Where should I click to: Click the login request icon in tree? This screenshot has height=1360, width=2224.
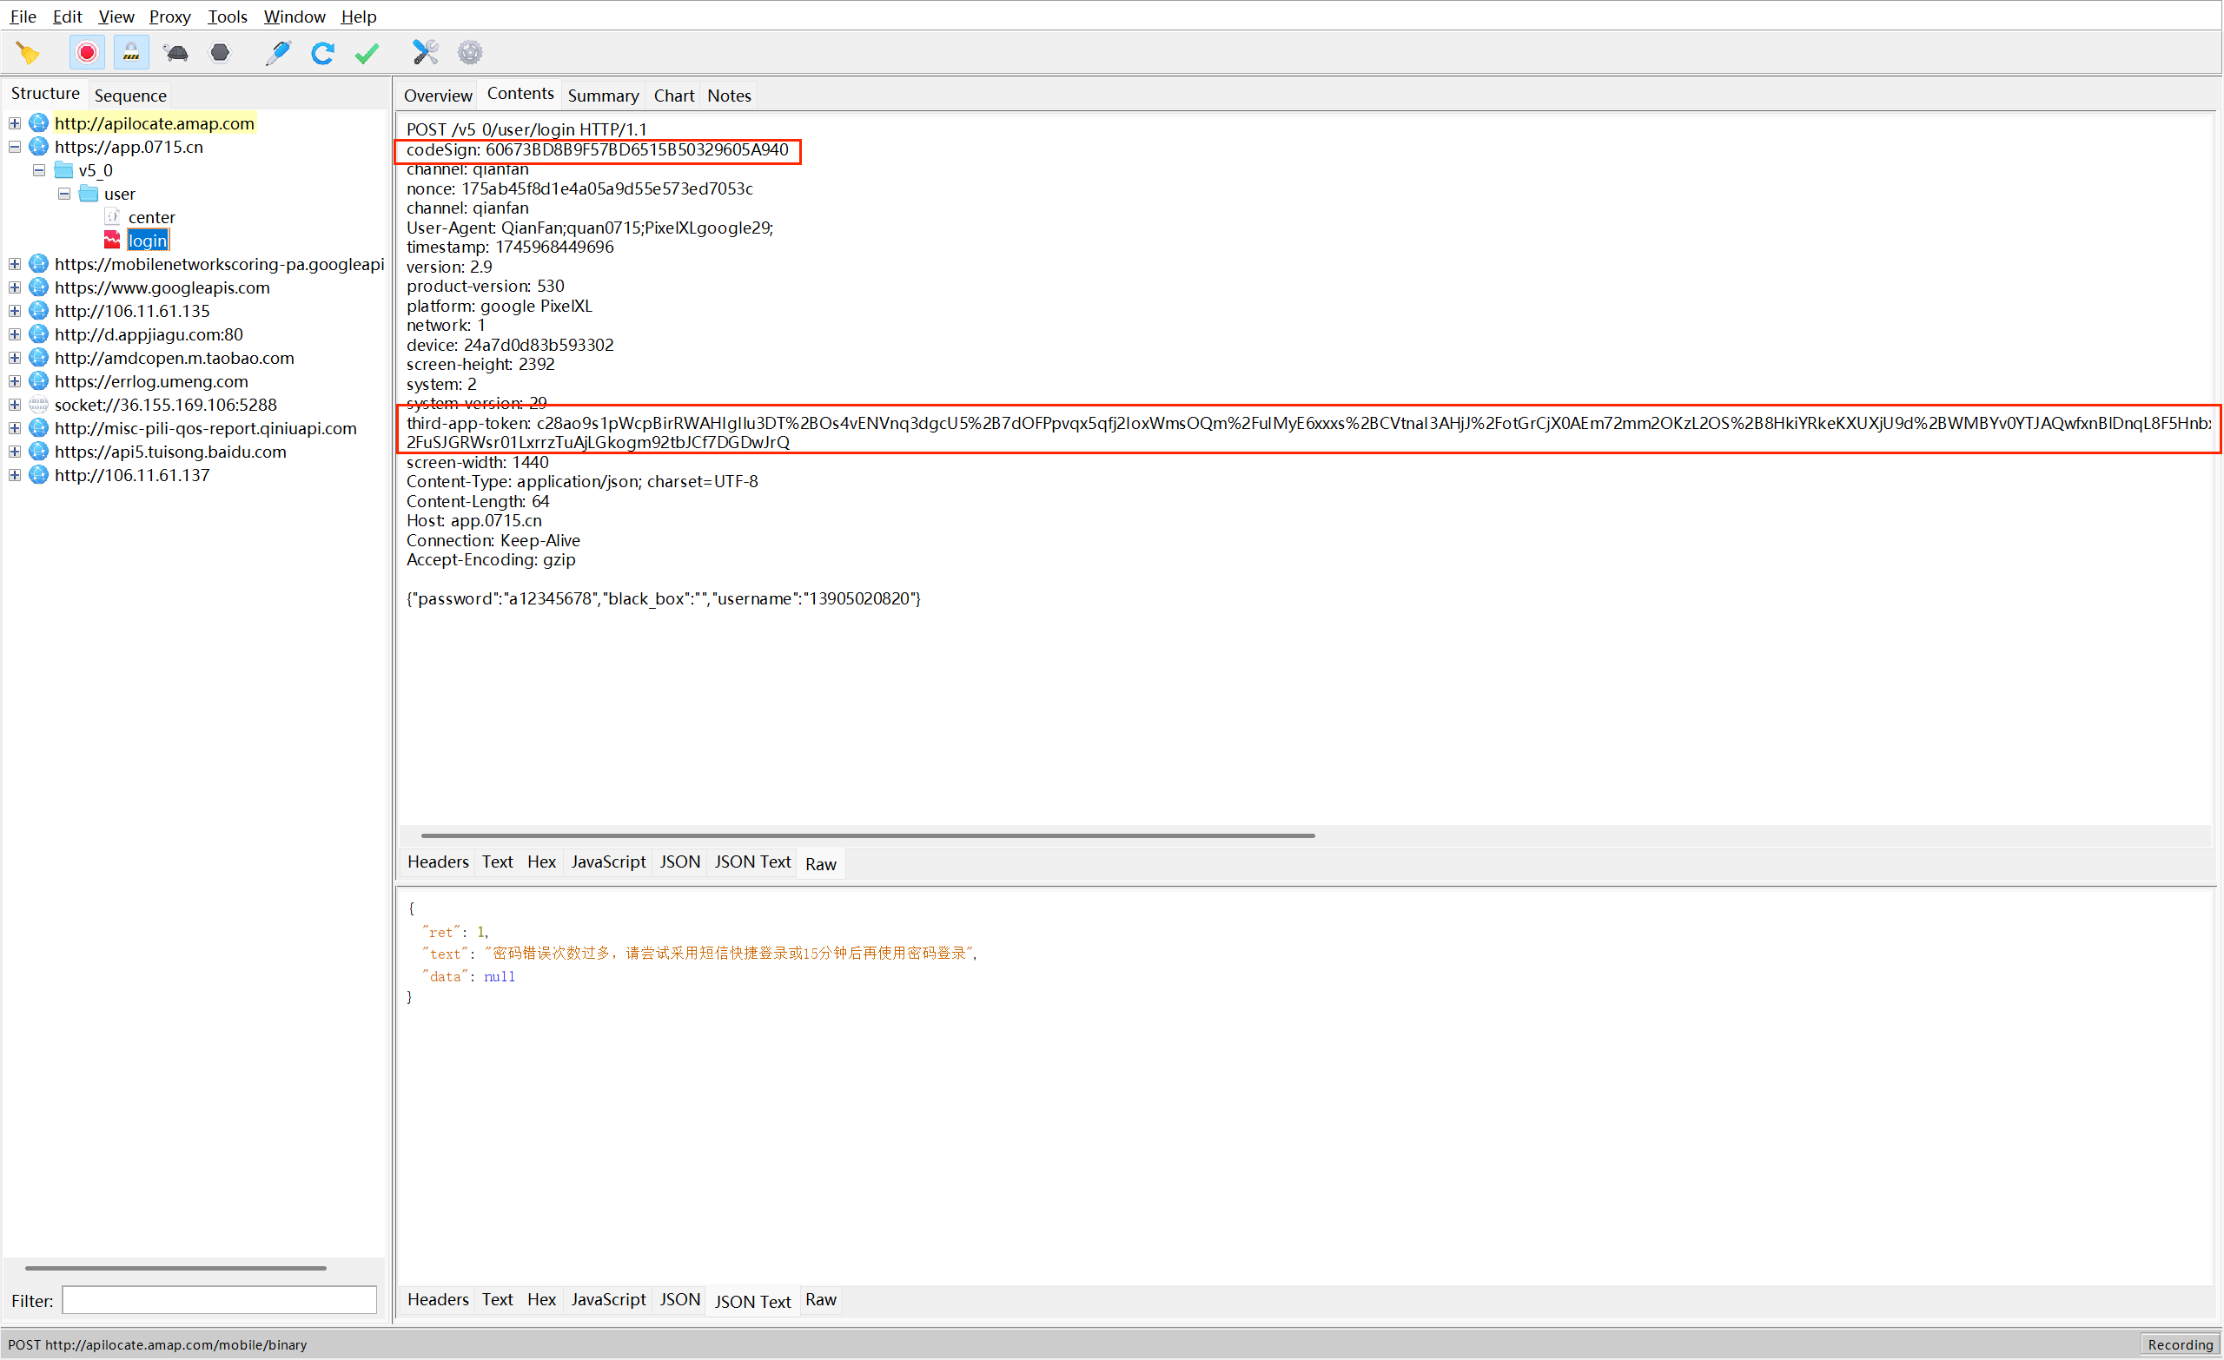[112, 240]
